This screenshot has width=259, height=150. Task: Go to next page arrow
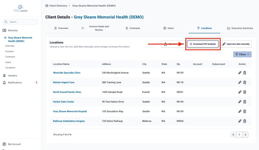point(245,134)
